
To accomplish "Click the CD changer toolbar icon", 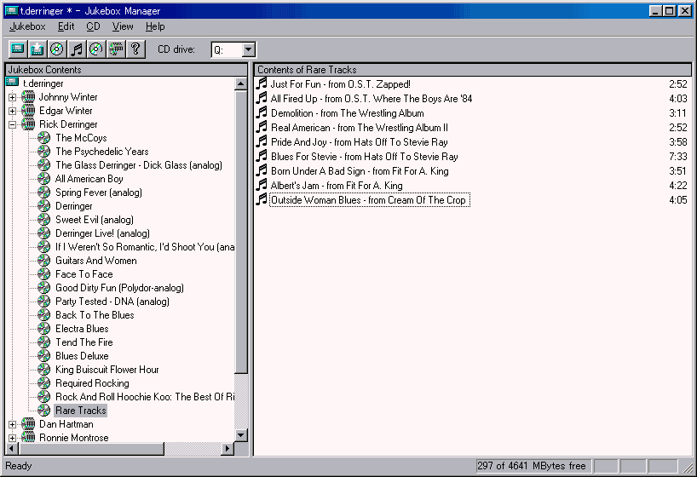I will (116, 49).
